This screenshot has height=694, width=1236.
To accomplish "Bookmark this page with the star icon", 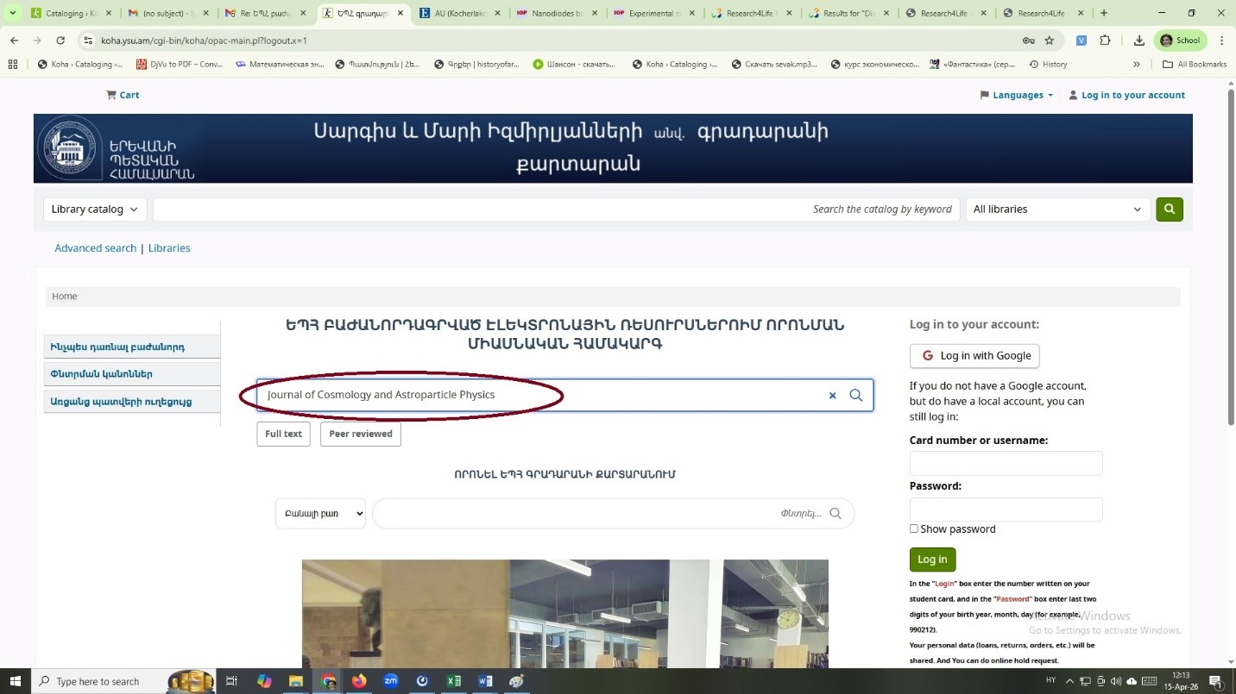I will [x=1050, y=41].
